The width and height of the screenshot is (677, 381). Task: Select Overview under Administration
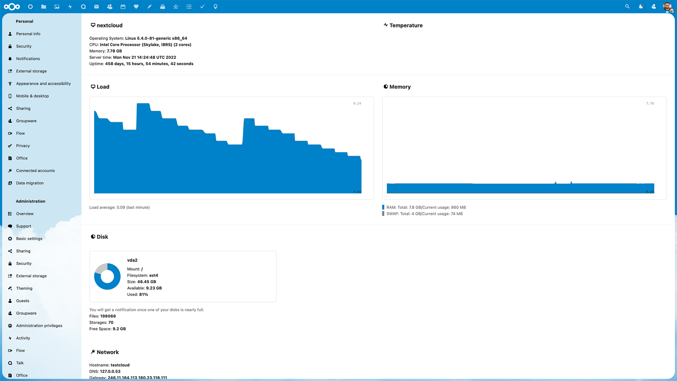[25, 213]
